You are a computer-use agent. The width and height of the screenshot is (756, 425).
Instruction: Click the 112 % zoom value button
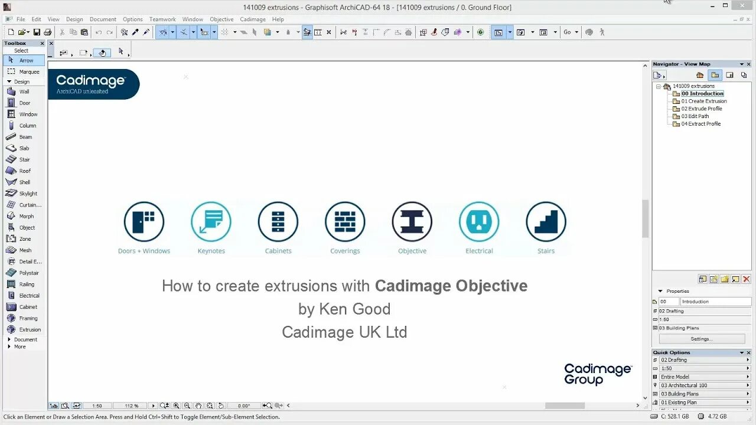pos(131,406)
